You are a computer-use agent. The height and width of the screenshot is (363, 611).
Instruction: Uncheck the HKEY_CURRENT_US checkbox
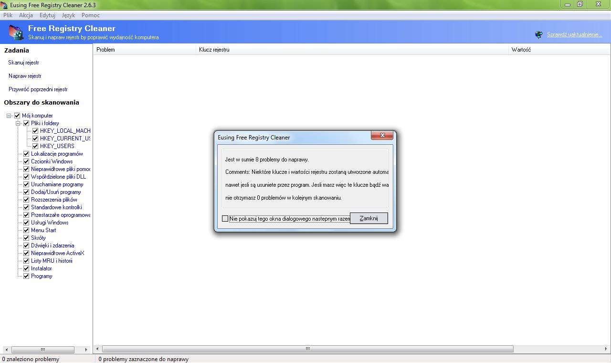pyautogui.click(x=35, y=139)
